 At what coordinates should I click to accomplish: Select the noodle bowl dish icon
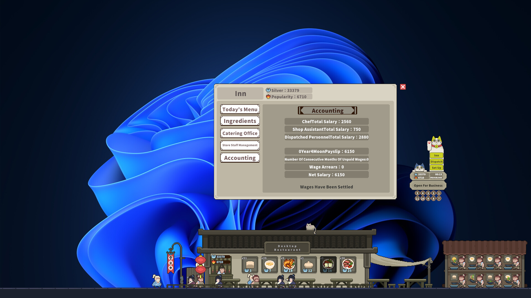coord(269,264)
